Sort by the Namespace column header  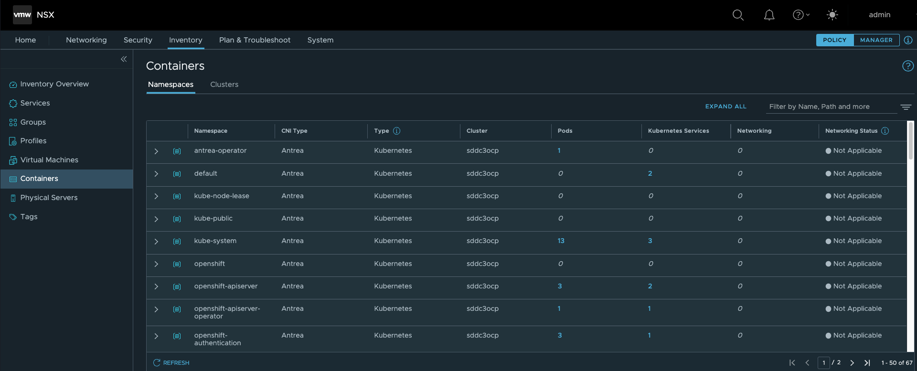coord(211,131)
